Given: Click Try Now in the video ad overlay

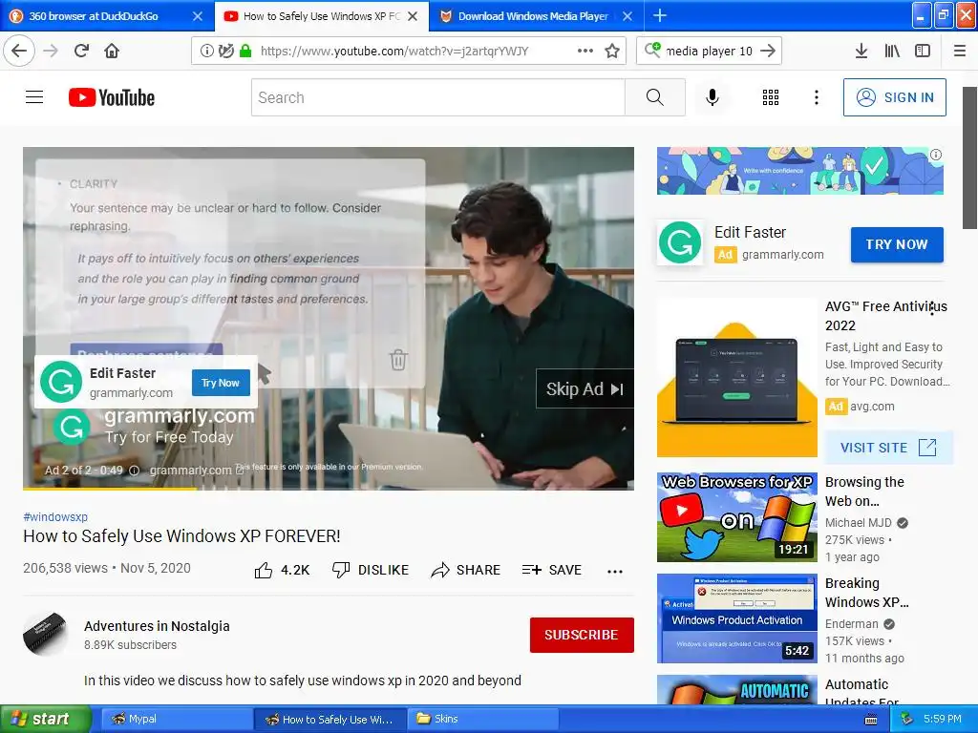Looking at the screenshot, I should 221,383.
